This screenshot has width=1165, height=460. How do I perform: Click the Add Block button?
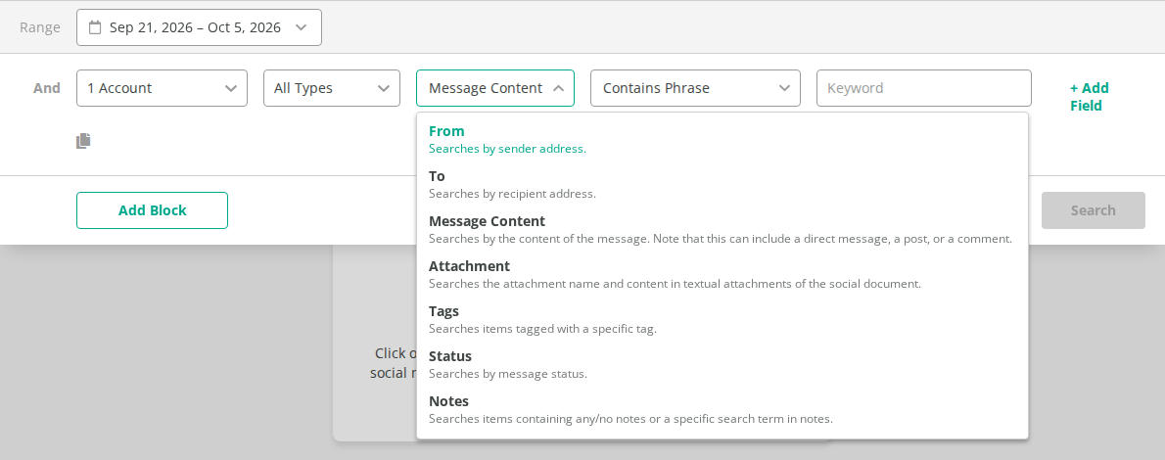pos(153,210)
